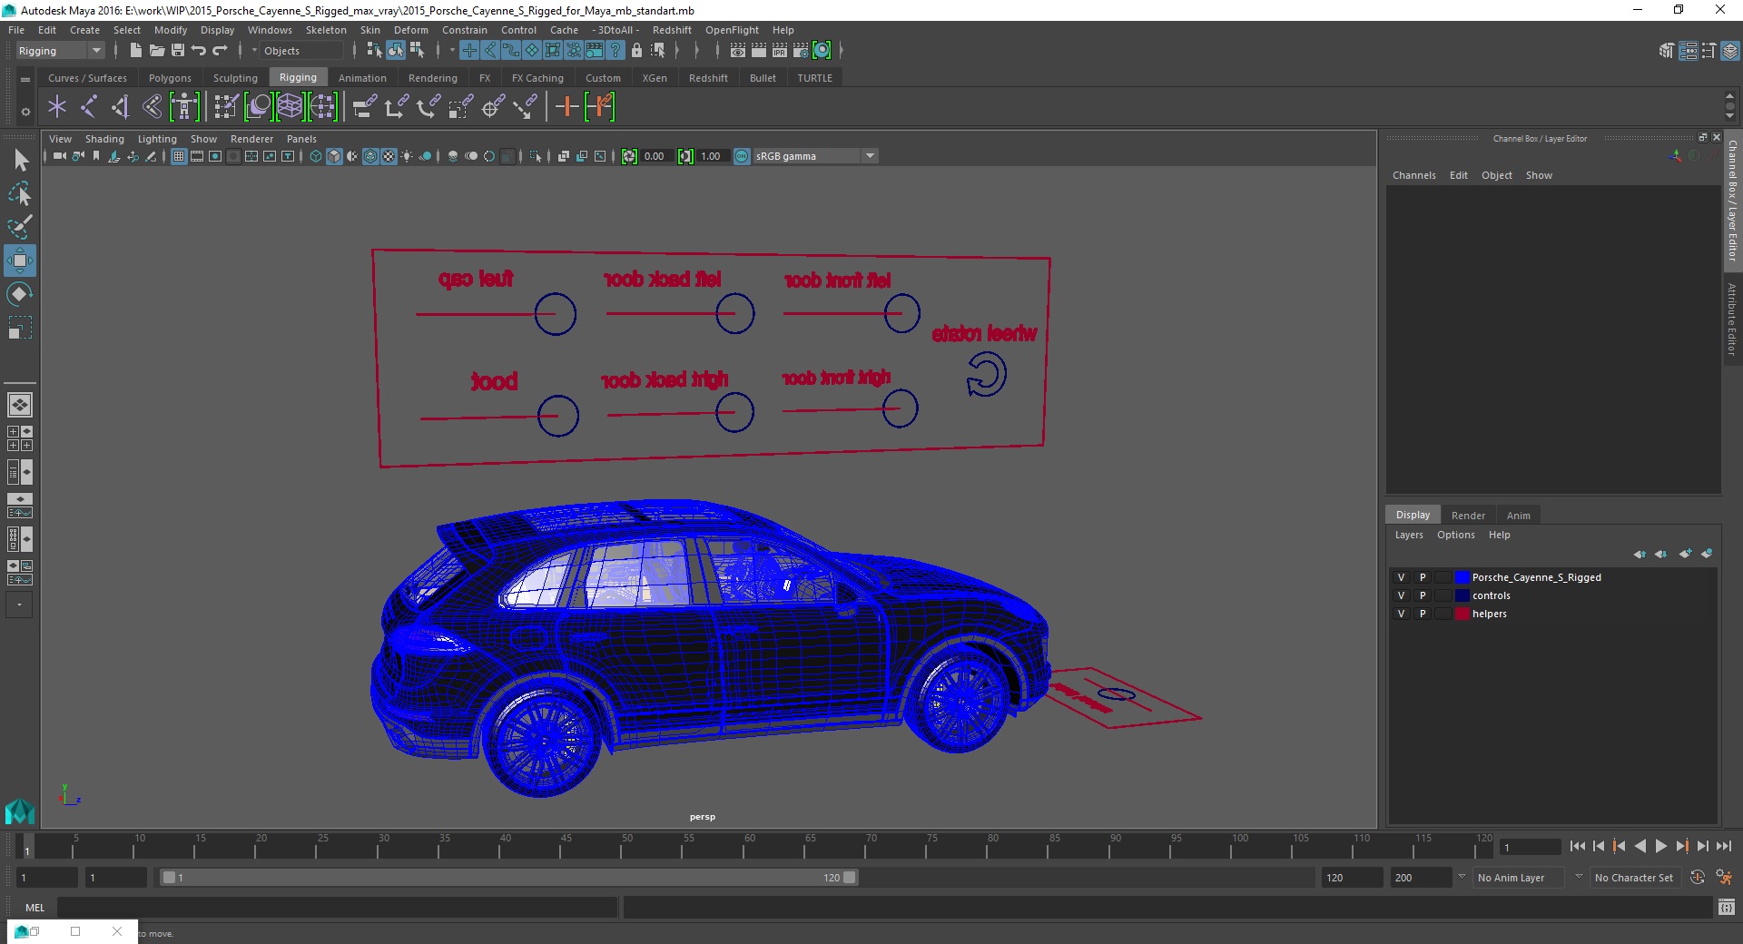Open the shelf tab switcher menu
The image size is (1743, 944).
[25, 79]
